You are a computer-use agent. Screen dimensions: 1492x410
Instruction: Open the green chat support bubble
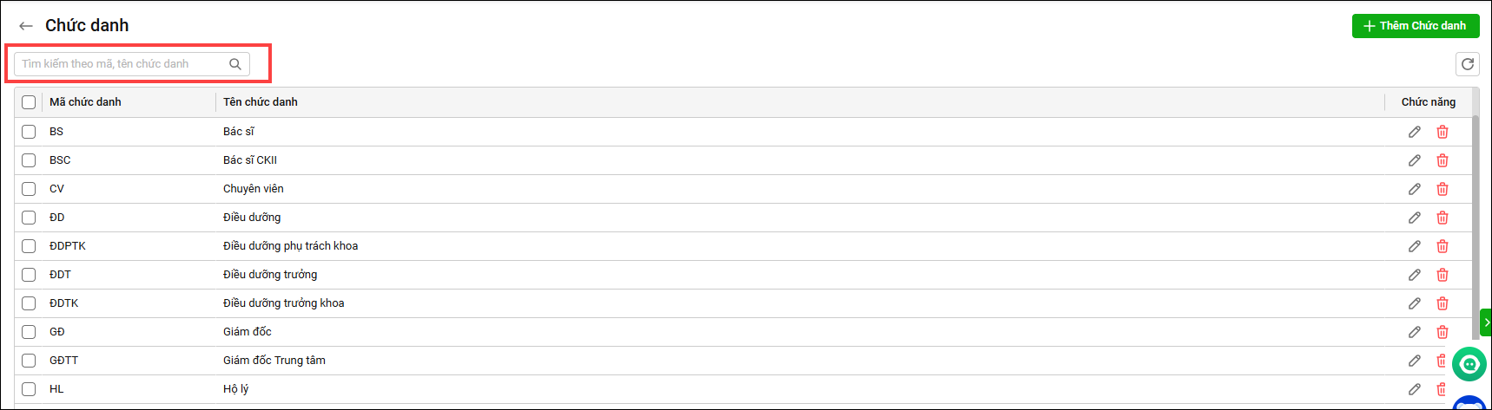point(1469,364)
